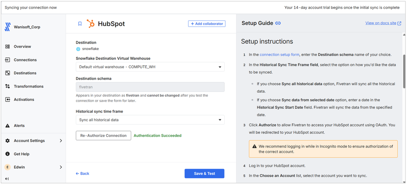
Task: Click the Fivetran logo in sidebar
Action: coord(8,27)
